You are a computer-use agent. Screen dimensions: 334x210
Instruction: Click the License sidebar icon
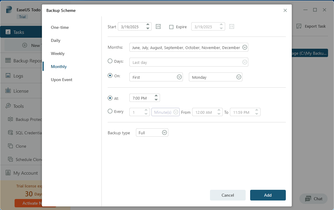pos(8,91)
